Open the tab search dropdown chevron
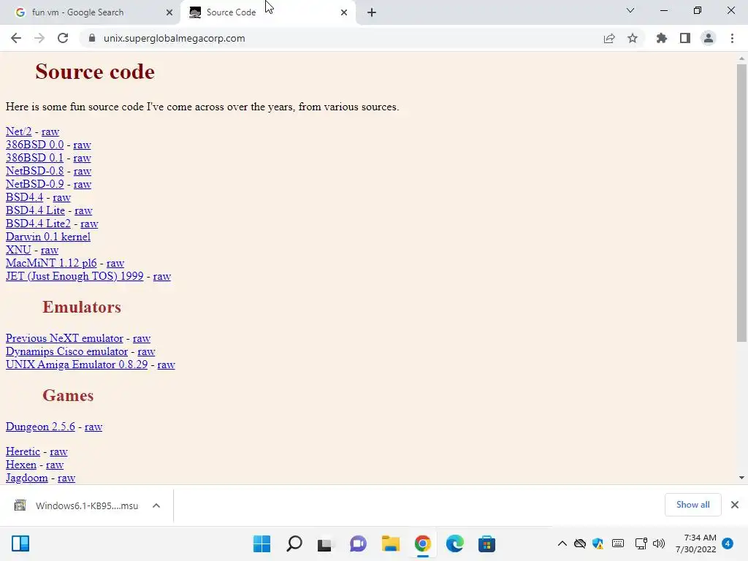The height and width of the screenshot is (561, 748). click(x=630, y=10)
